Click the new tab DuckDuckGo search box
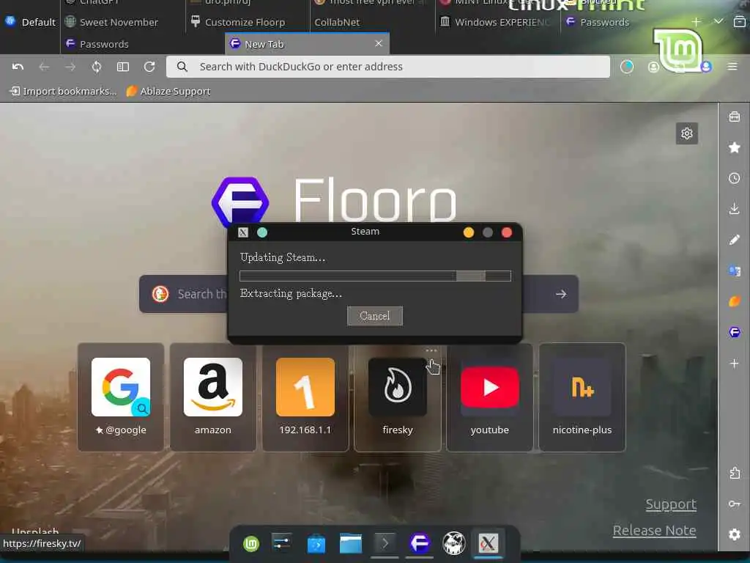 [359, 294]
